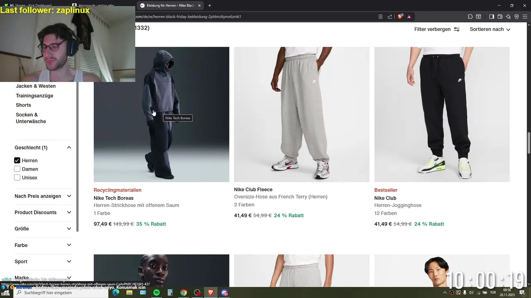This screenshot has height=298, width=531.
Task: Click the TUR keyboard language indicator
Action: pyautogui.click(x=493, y=293)
